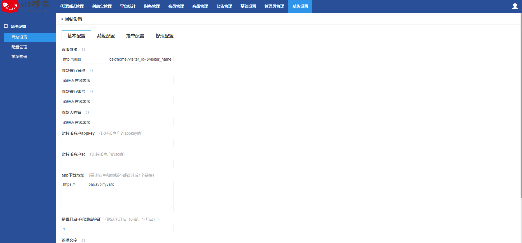Select the 基本配置 tab
Viewport: 522px width, 243px height.
(x=76, y=36)
